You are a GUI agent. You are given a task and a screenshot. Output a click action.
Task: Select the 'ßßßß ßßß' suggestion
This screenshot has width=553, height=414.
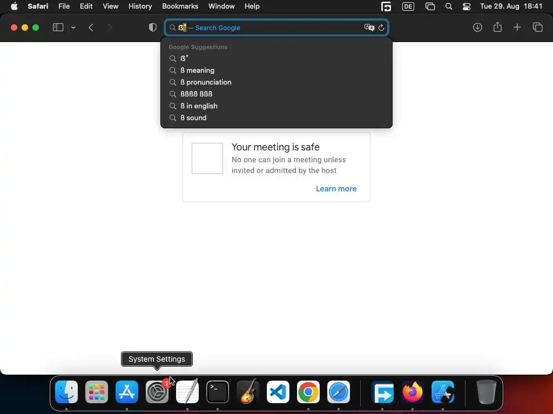pyautogui.click(x=276, y=94)
